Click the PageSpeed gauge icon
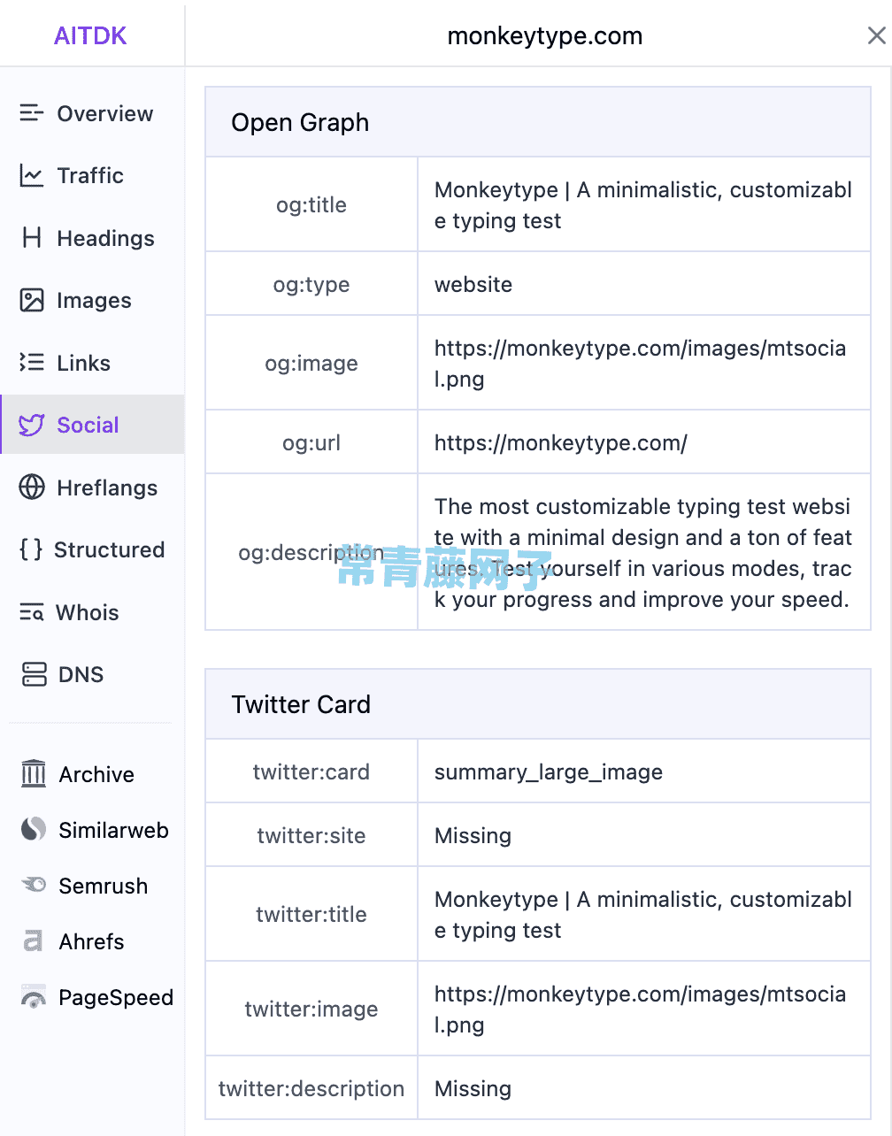 34,997
